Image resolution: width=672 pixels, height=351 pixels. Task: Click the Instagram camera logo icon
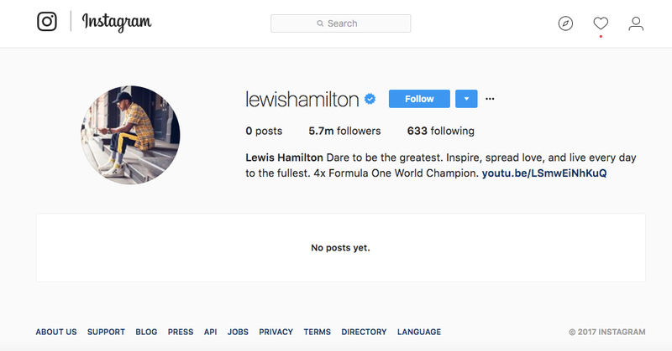tap(47, 22)
